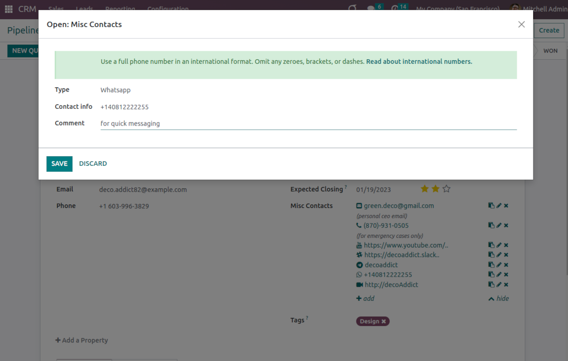Set priority to the third star
568x361 pixels.
point(446,189)
